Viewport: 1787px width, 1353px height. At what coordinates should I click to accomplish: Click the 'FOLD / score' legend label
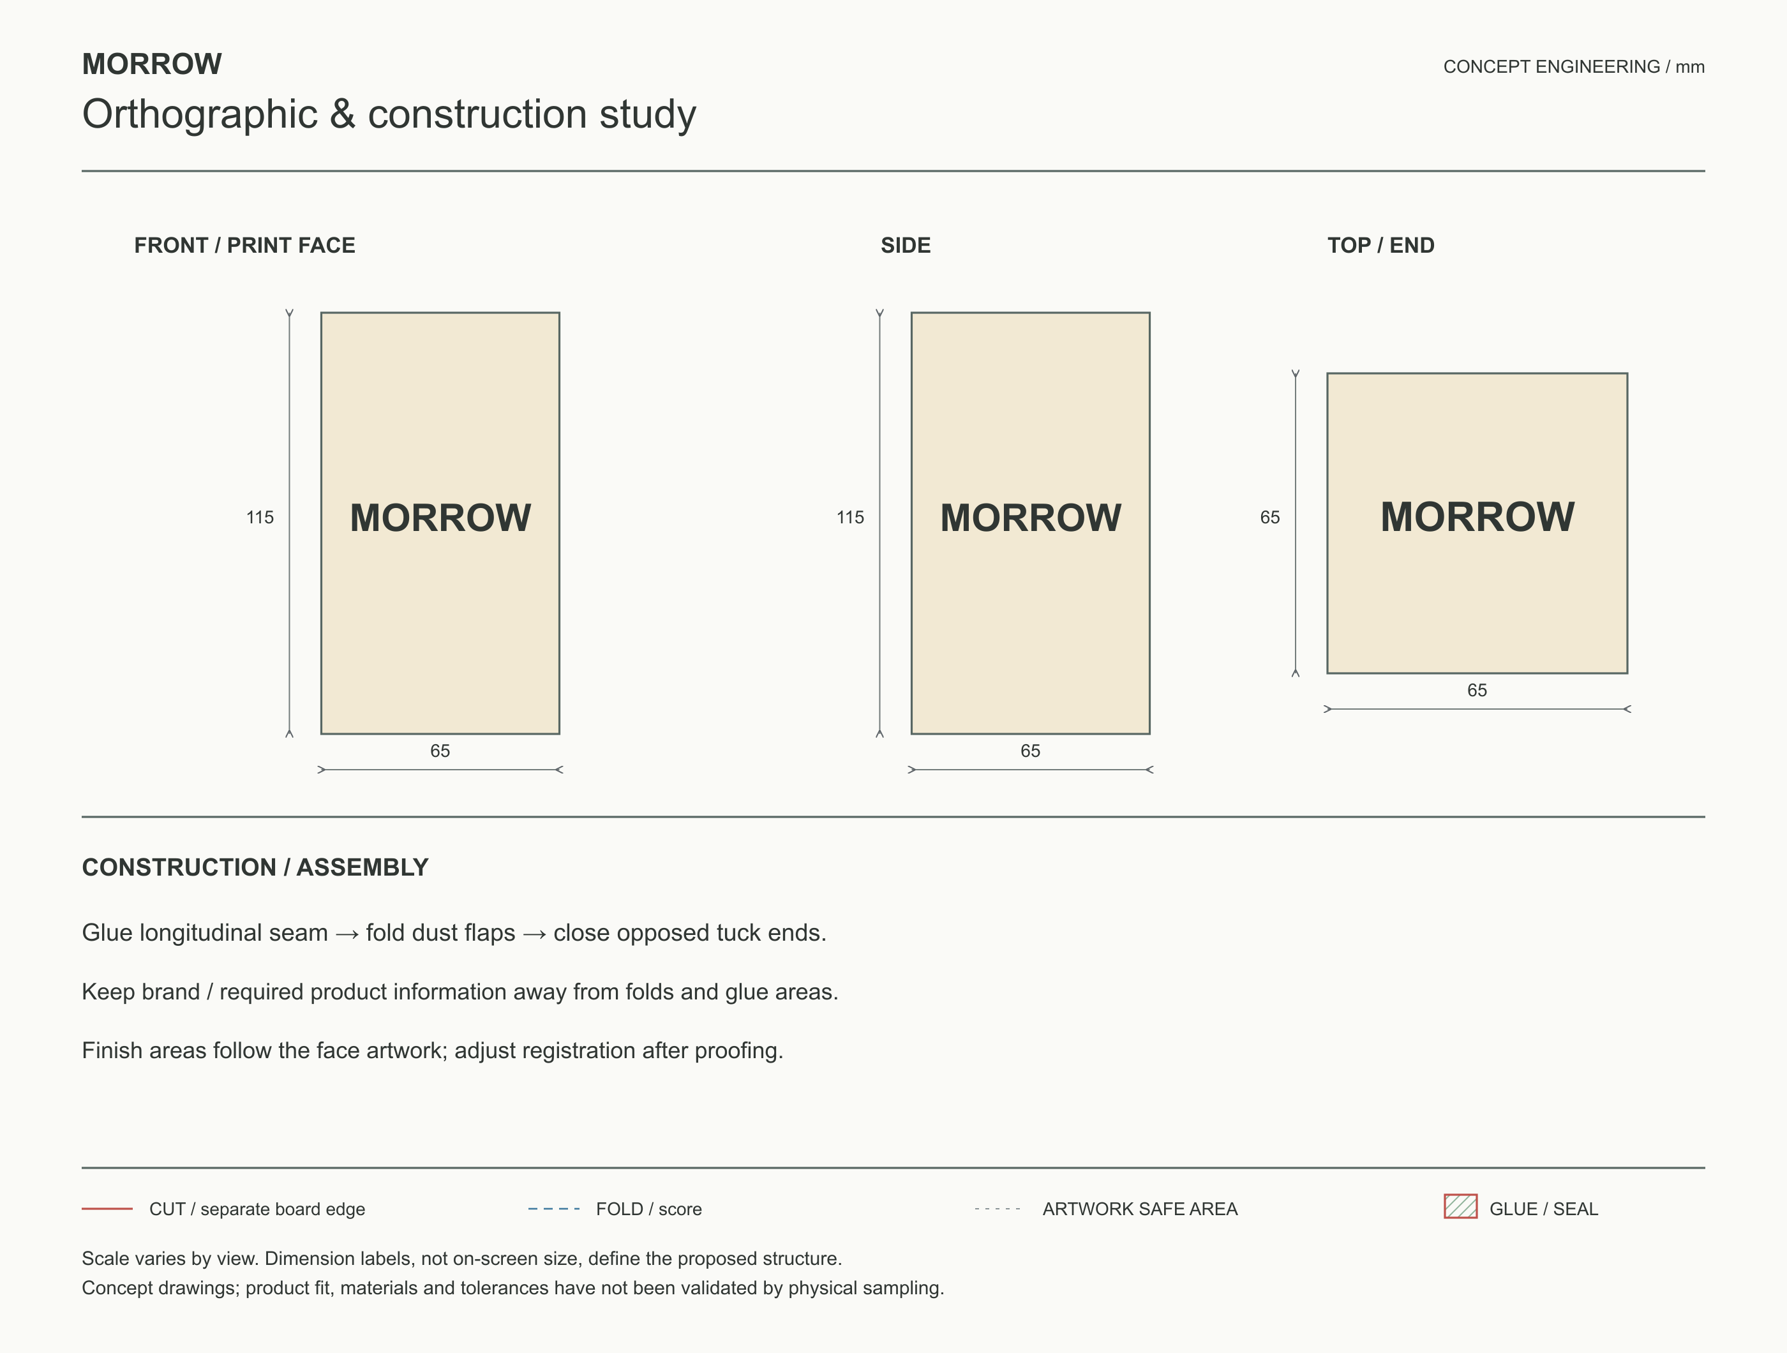pos(648,1209)
